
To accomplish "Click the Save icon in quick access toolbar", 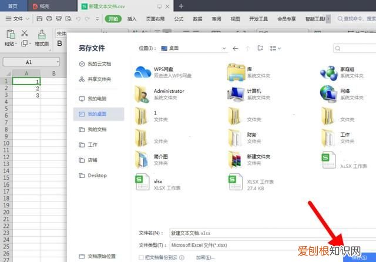I will tap(39, 19).
